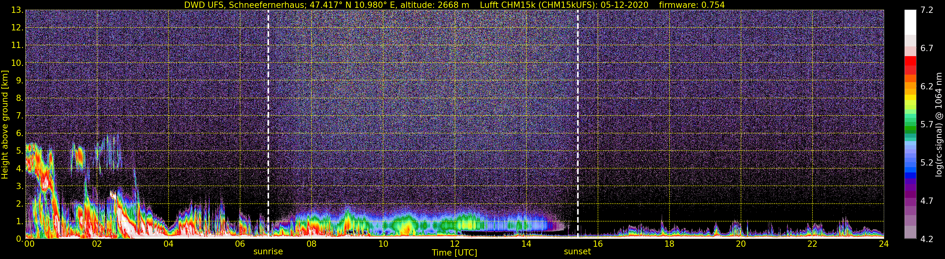Click the 'firmware: 0.754' text in title
Image resolution: width=945 pixels, height=259 pixels.
click(692, 5)
